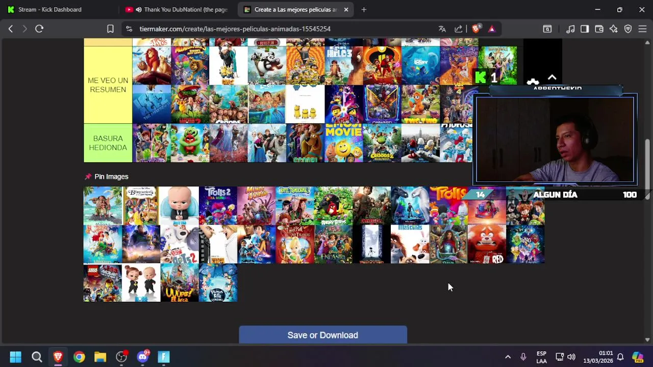Viewport: 653px width, 367px height.
Task: Open Leo AI sparkle icon
Action: tap(614, 29)
